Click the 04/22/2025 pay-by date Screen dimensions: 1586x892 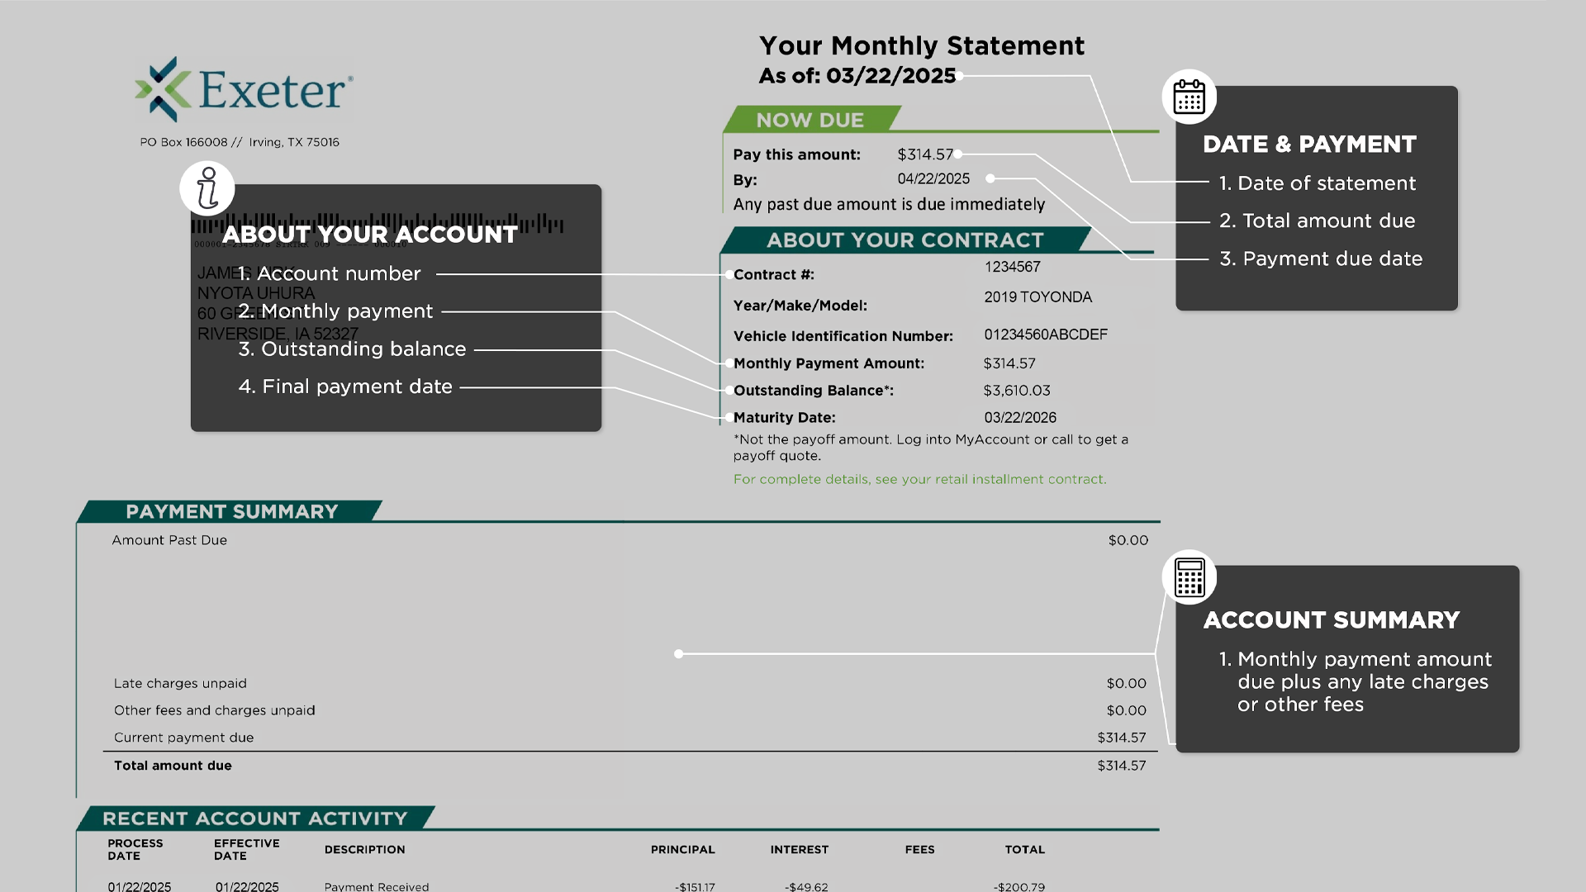point(933,178)
